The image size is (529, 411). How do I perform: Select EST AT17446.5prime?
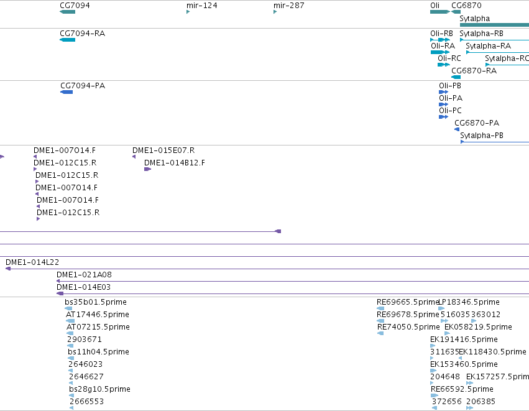click(x=70, y=321)
